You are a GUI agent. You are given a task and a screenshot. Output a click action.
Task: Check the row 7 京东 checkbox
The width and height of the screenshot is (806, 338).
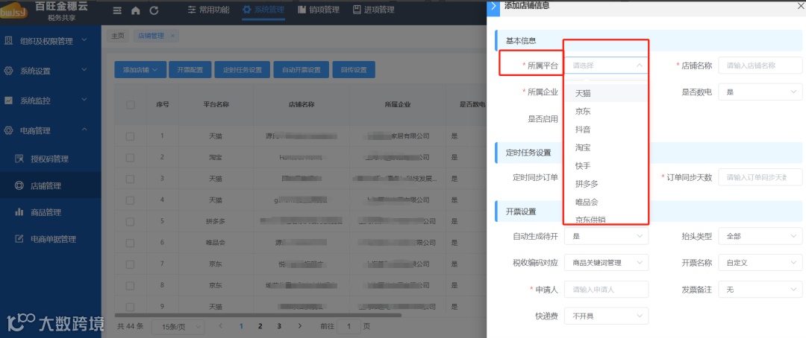(130, 264)
